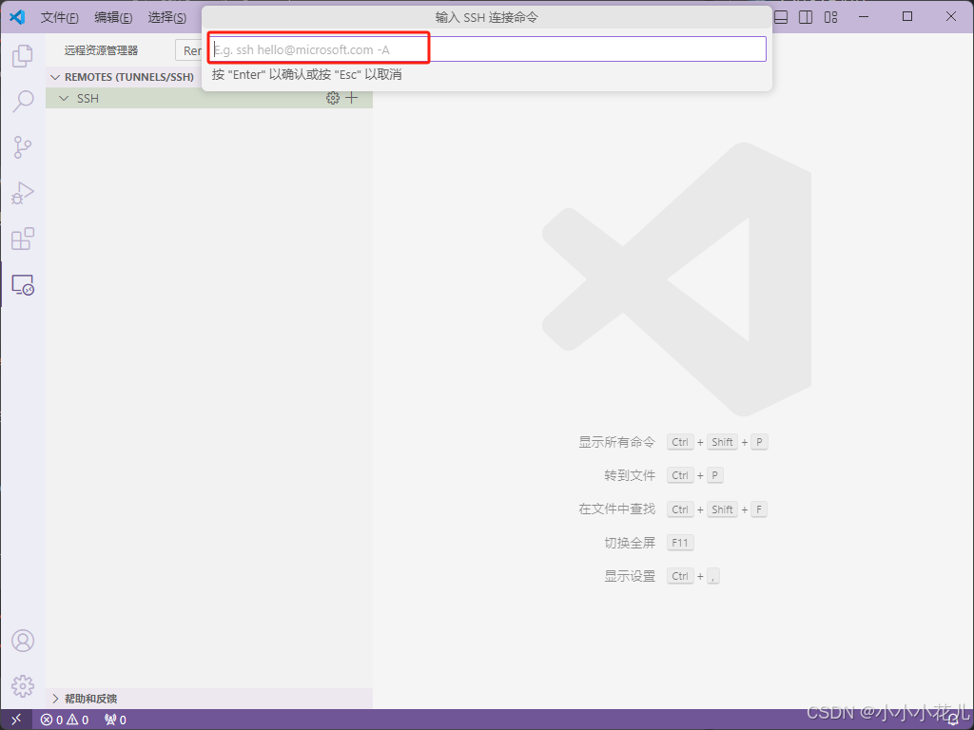Click the 切换全屏 shortcut label

pos(630,543)
